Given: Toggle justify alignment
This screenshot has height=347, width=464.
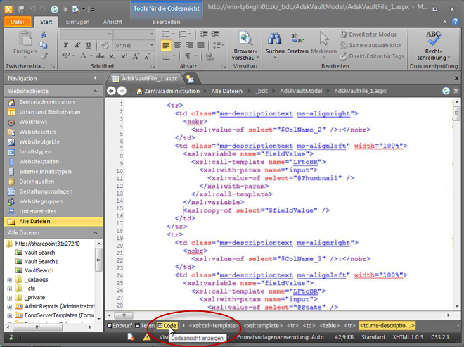Looking at the screenshot, I should [x=200, y=45].
